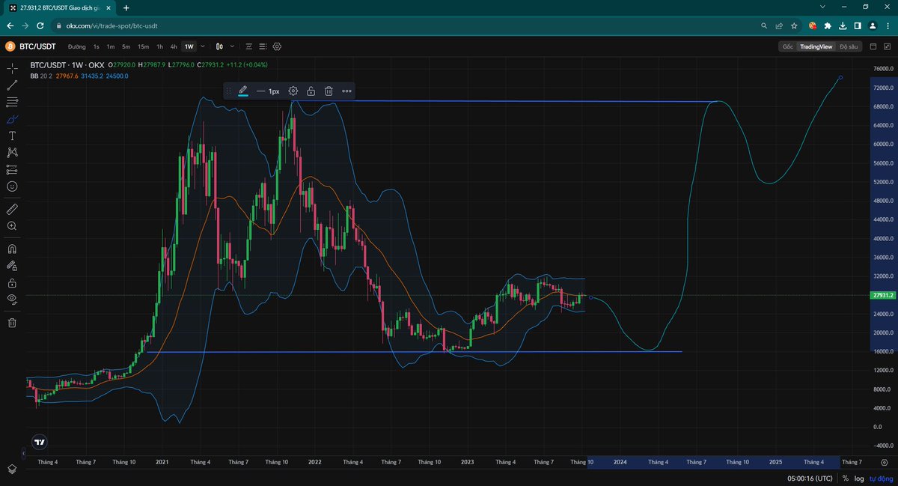Switch to Đường line chart
The height and width of the screenshot is (486, 898).
point(76,46)
